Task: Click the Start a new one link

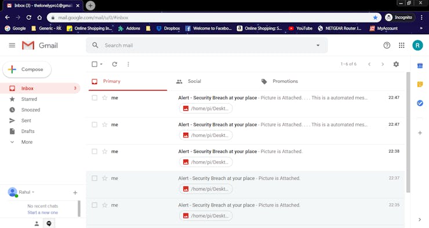Action: point(43,212)
